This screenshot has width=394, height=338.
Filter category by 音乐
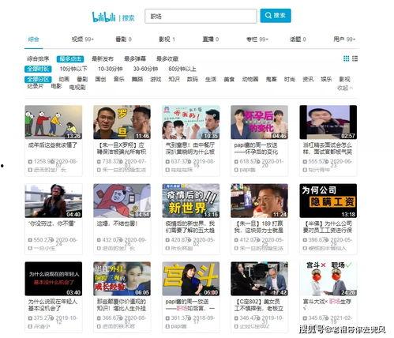coord(119,79)
